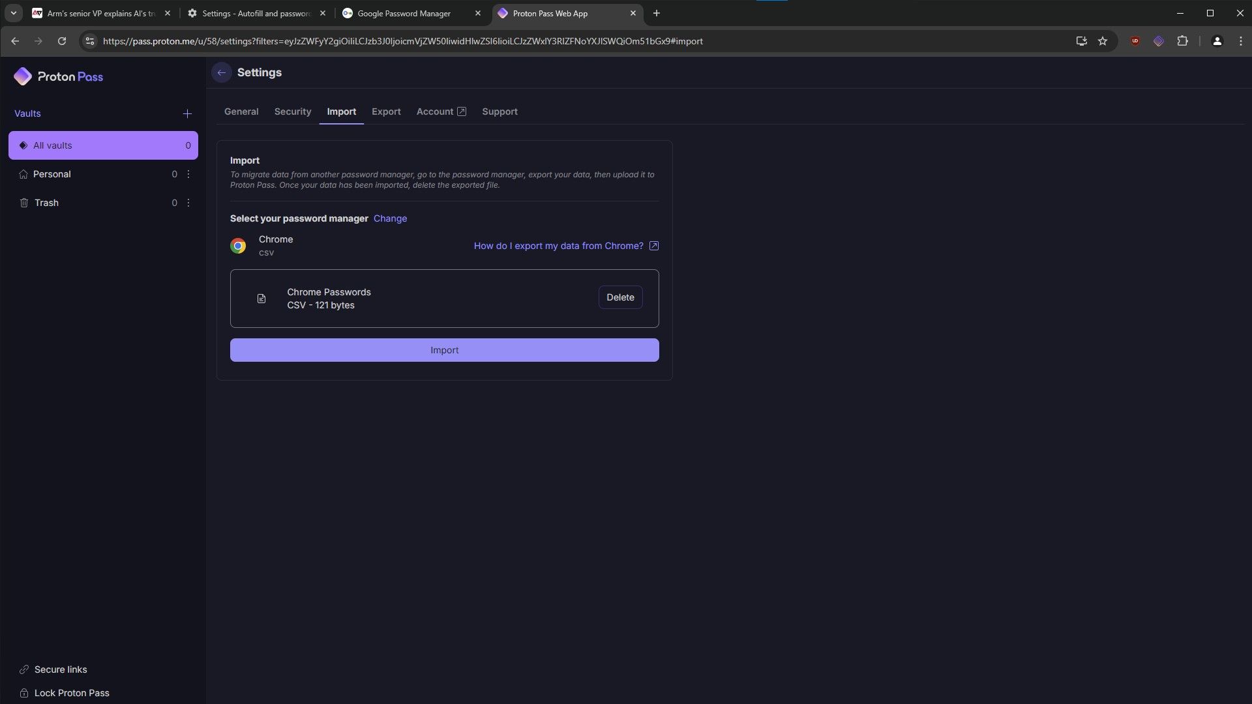
Task: Click the Chrome Passwords file name
Action: tap(329, 292)
